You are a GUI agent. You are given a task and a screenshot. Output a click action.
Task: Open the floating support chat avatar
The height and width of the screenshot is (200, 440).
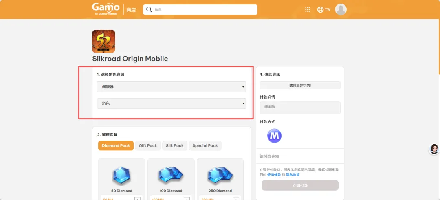pyautogui.click(x=434, y=149)
